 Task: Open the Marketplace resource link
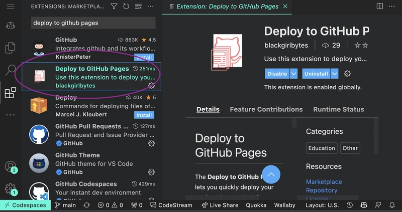324,182
